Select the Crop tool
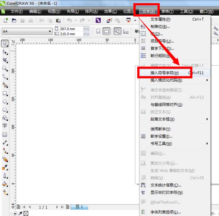Viewport: 219px width, 216px height. 5,60
